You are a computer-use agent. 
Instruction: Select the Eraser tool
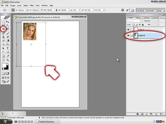click(x=3, y=41)
